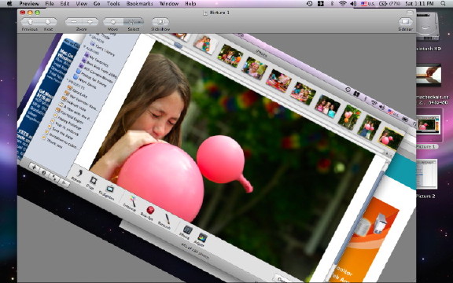This screenshot has width=453, height=283.
Task: Zoom out with the minus button
Action: (74, 22)
